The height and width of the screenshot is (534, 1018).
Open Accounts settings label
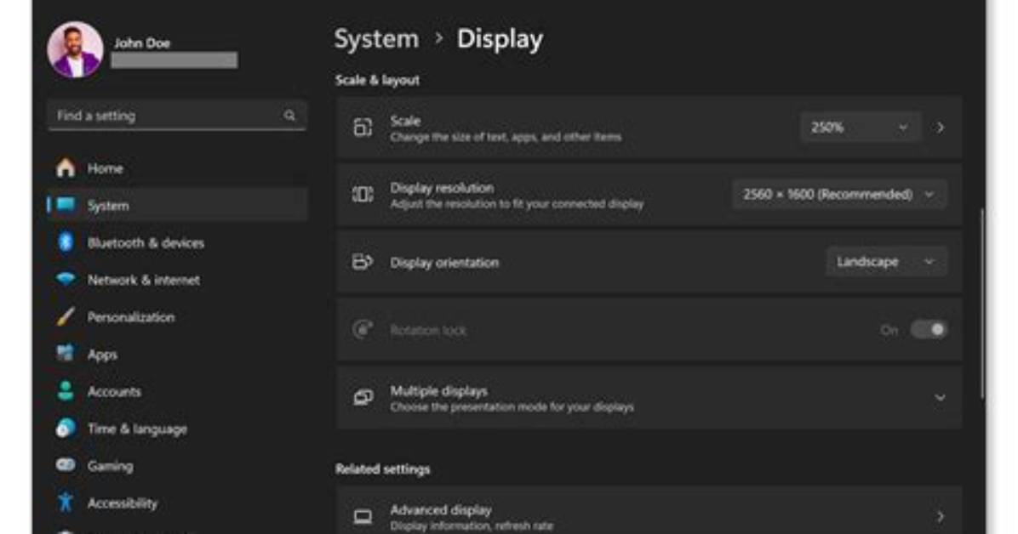pyautogui.click(x=114, y=392)
